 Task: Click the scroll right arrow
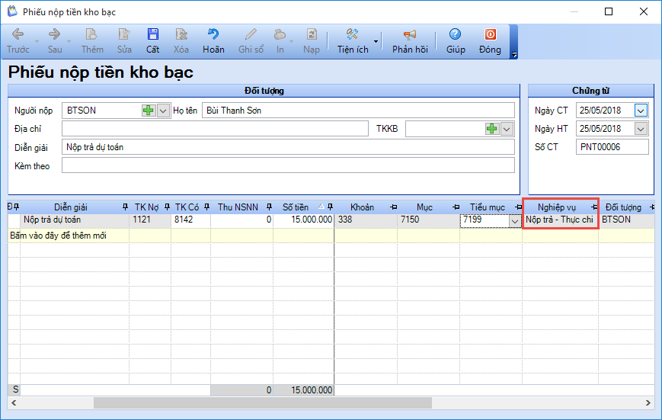[x=648, y=402]
